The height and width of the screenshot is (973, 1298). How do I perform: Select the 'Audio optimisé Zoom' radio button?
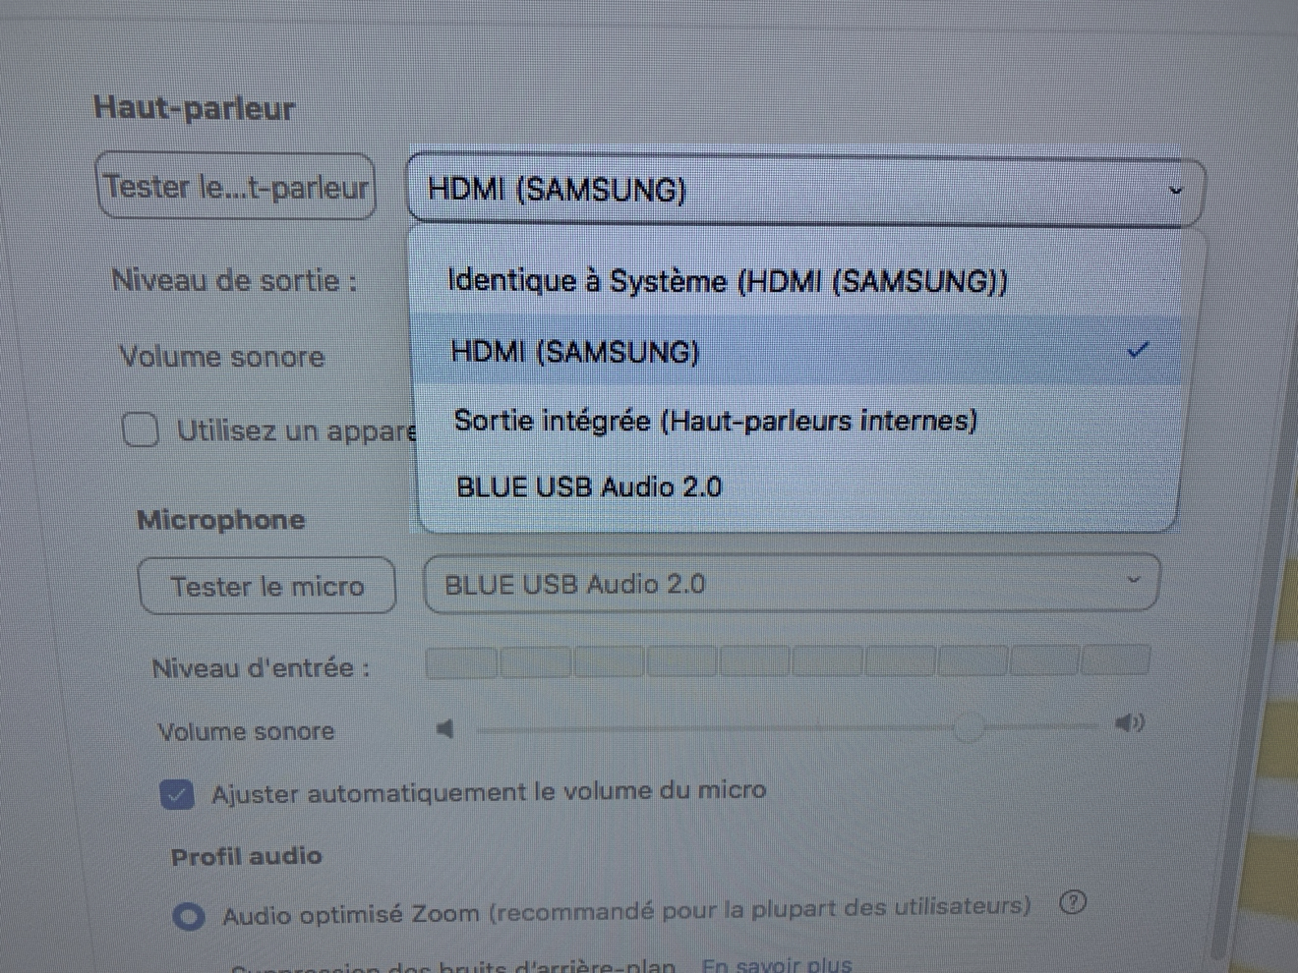point(189,916)
